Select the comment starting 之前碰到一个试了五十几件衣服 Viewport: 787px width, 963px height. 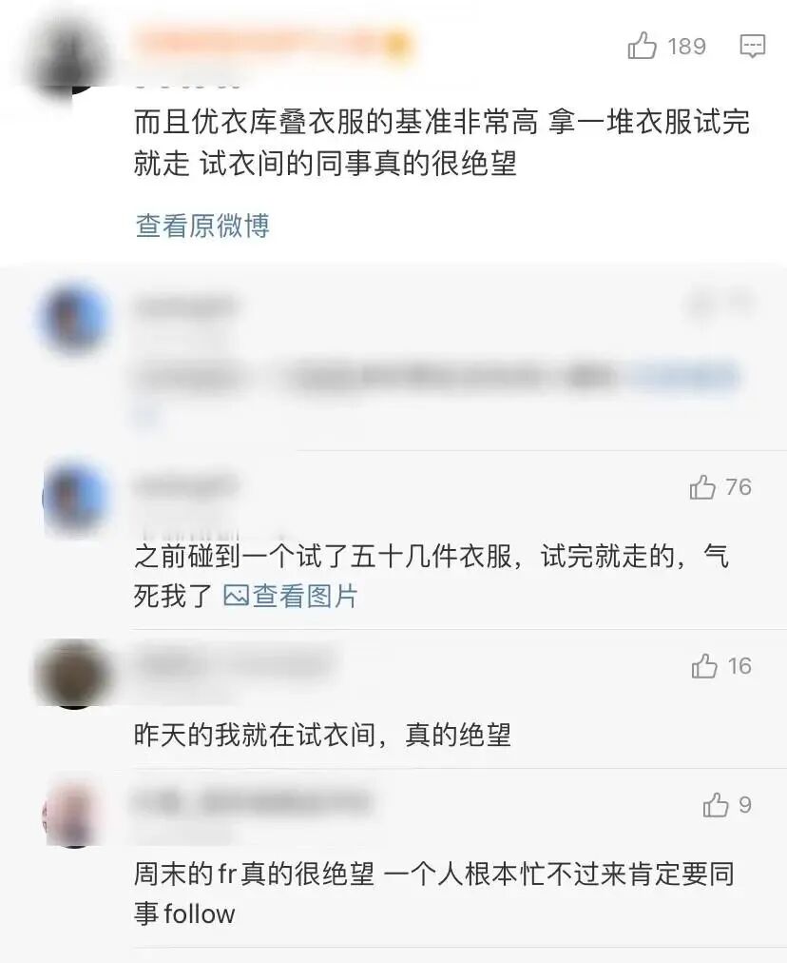[432, 576]
